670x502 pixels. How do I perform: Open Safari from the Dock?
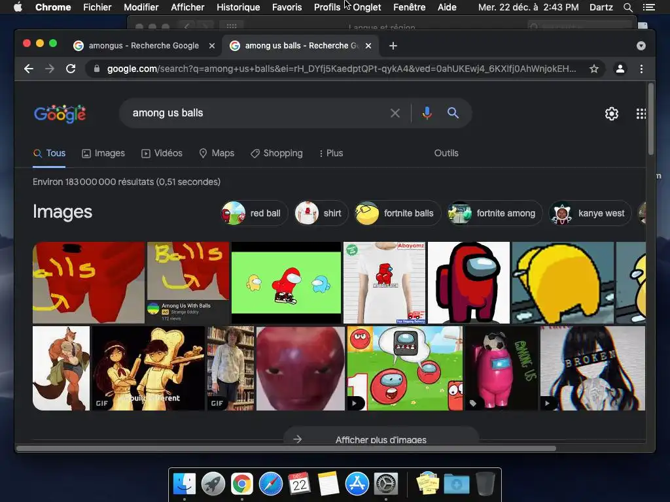click(270, 484)
